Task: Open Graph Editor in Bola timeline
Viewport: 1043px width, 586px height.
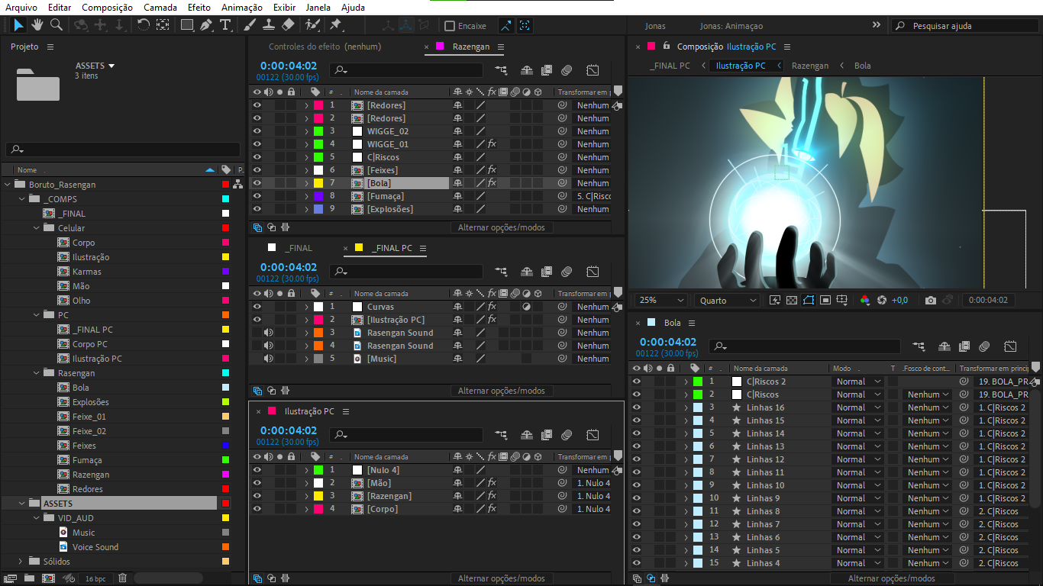Action: coord(1010,346)
